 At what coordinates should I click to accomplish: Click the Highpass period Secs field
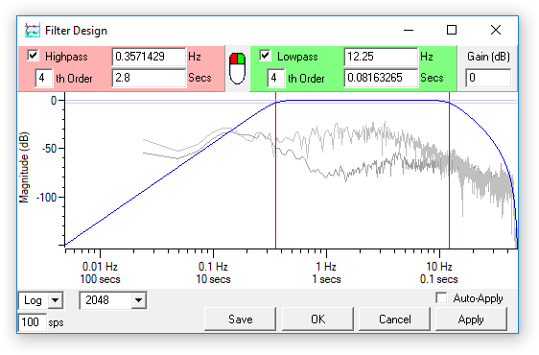coord(149,78)
